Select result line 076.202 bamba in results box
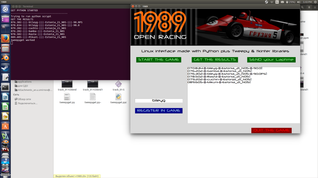 220,71
